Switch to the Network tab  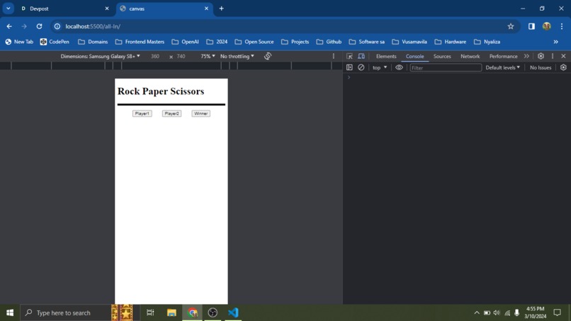tap(470, 56)
